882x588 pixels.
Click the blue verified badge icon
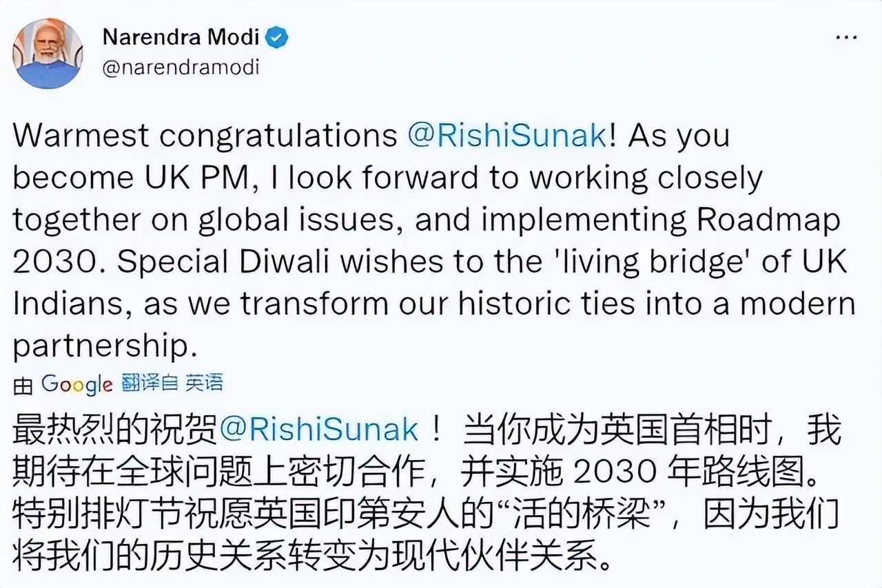(x=277, y=39)
